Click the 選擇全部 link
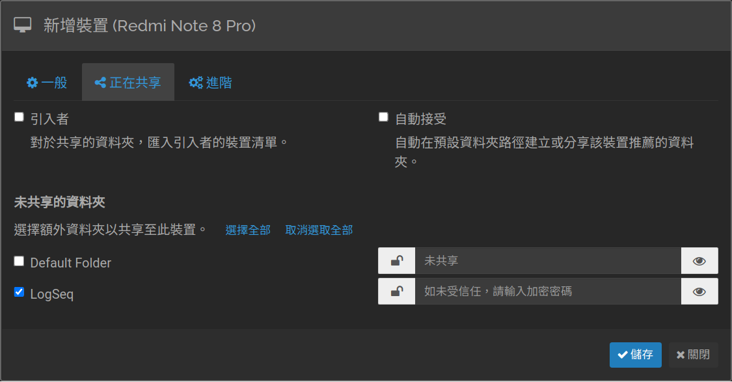Image resolution: width=732 pixels, height=382 pixels. (x=248, y=230)
